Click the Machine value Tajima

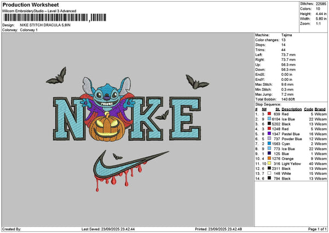tap(286, 35)
